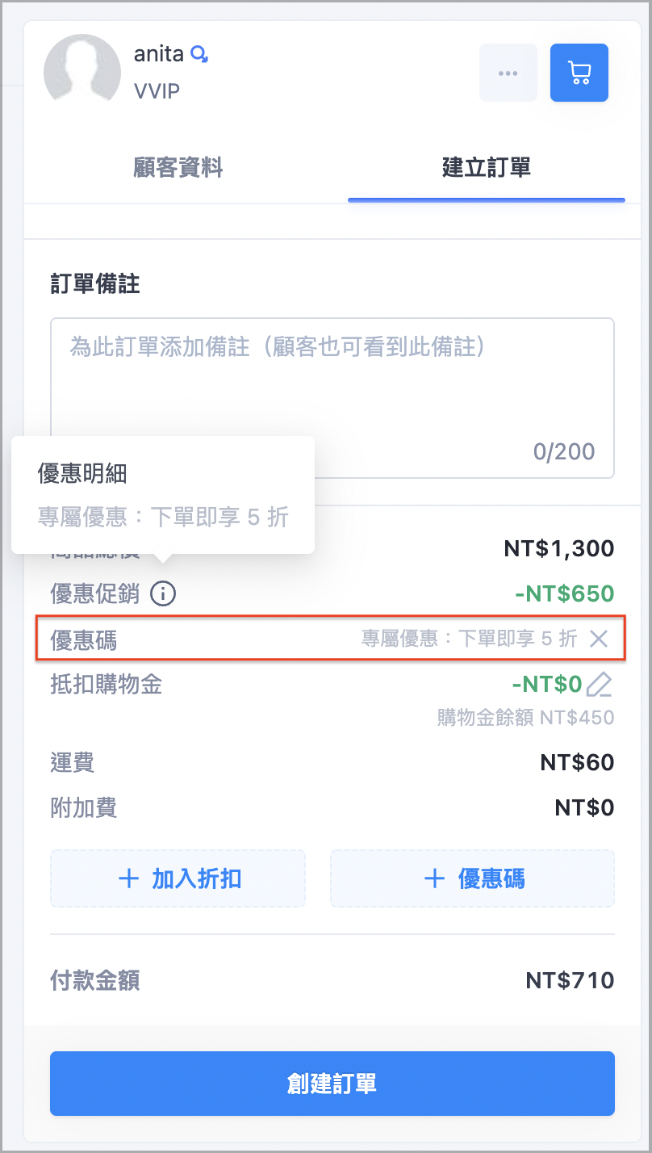652x1153 pixels.
Task: Add a coupon via + 優惠碼 button
Action: tap(472, 878)
